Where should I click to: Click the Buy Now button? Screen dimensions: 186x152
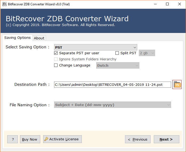tap(30, 139)
